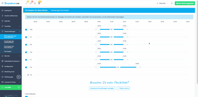Remove the break with minus in Fr row
This screenshot has width=198, height=97.
pyautogui.click(x=113, y=60)
